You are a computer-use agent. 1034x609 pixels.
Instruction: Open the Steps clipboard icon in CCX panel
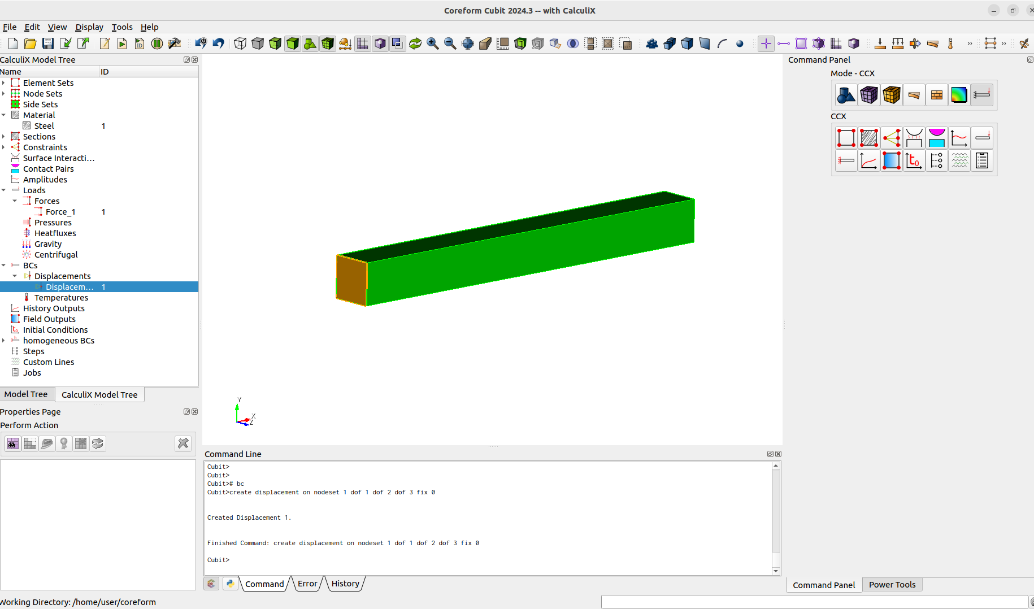(x=982, y=160)
